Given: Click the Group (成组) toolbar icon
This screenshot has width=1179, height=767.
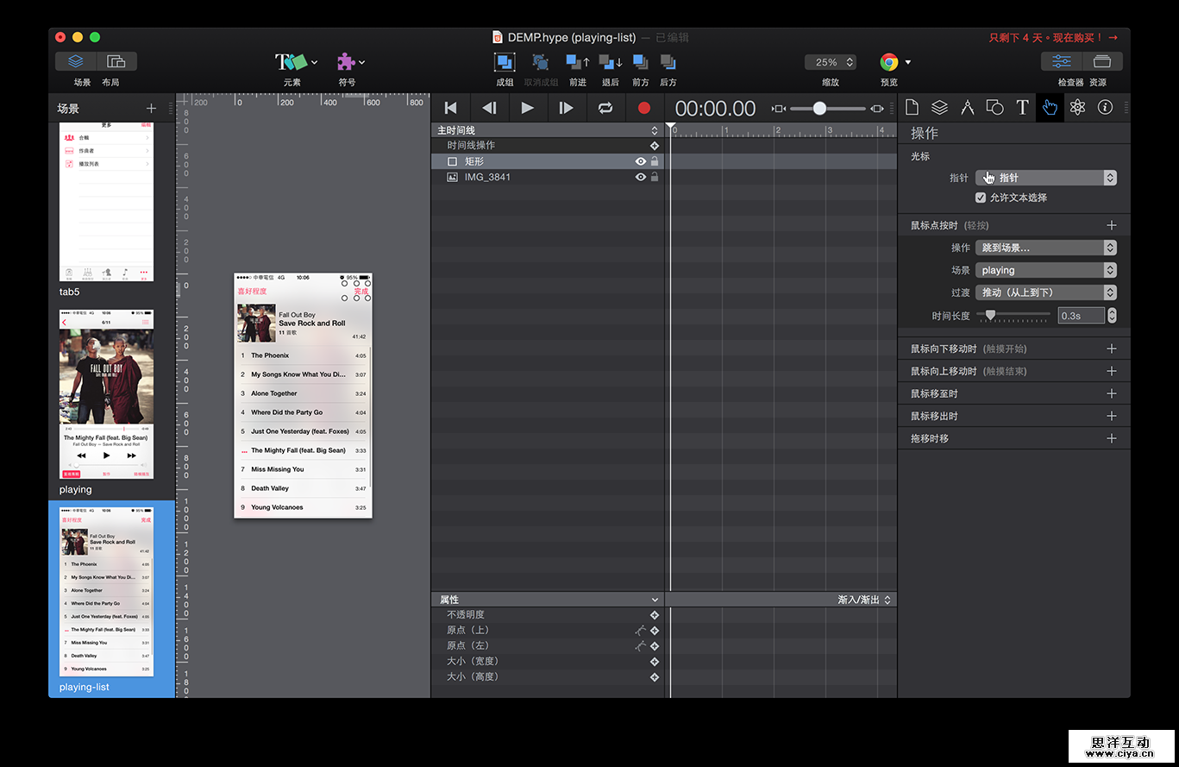Looking at the screenshot, I should point(505,62).
